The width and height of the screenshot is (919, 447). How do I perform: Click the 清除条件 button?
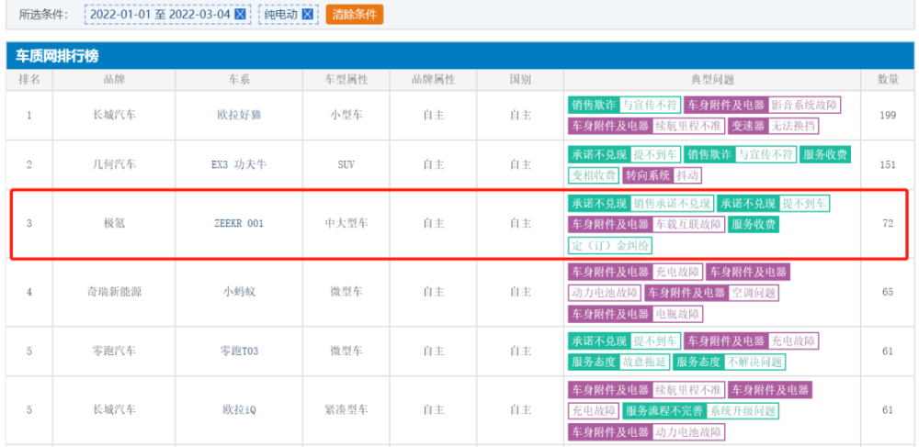pyautogui.click(x=355, y=15)
